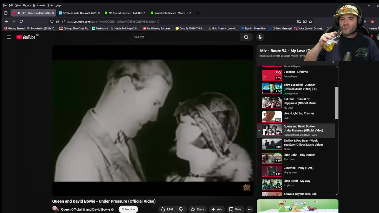Open the History menu

[x=27, y=5]
